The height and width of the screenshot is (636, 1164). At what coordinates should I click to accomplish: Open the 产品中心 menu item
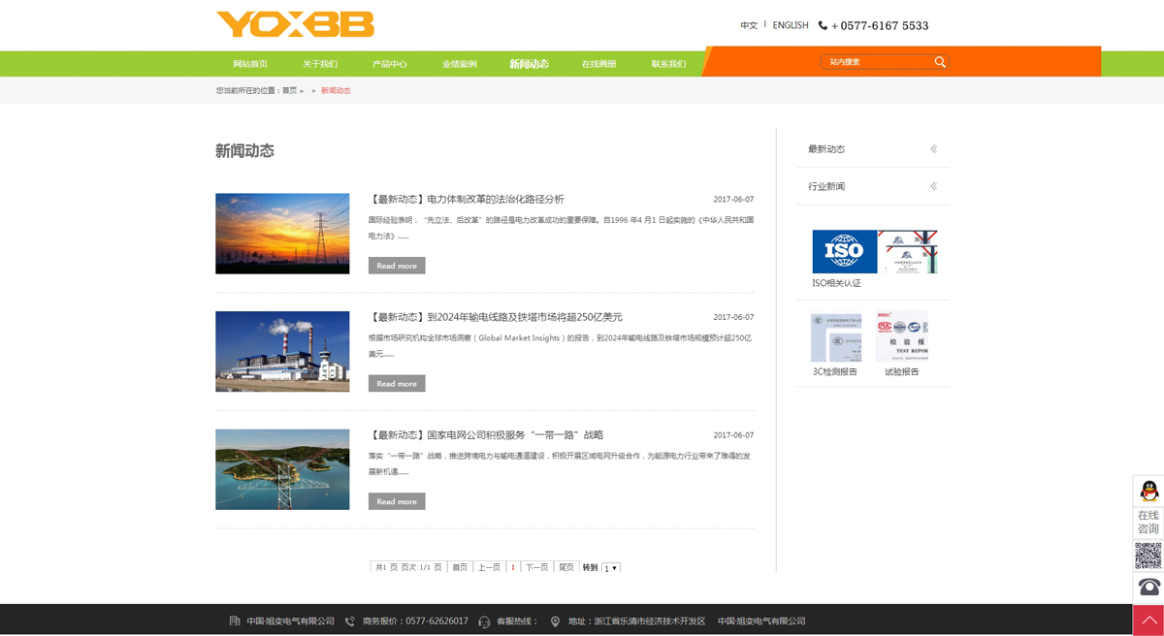coord(389,64)
